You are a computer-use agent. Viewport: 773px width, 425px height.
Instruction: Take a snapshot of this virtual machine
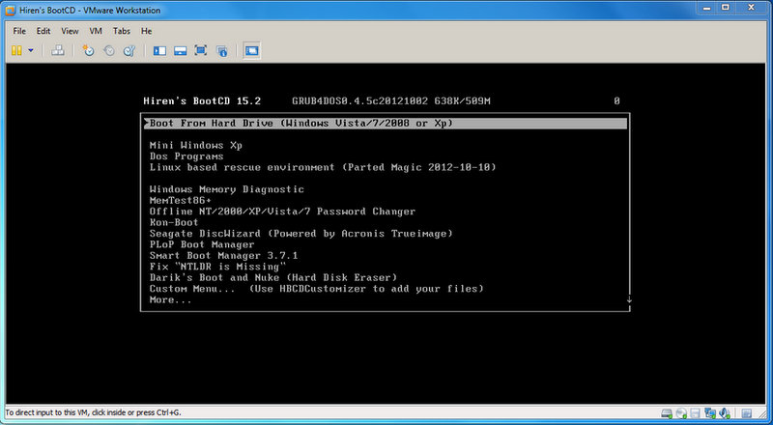(x=88, y=50)
